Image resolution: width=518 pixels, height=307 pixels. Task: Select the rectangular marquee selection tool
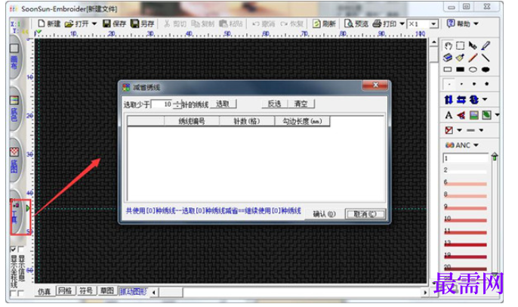[460, 45]
